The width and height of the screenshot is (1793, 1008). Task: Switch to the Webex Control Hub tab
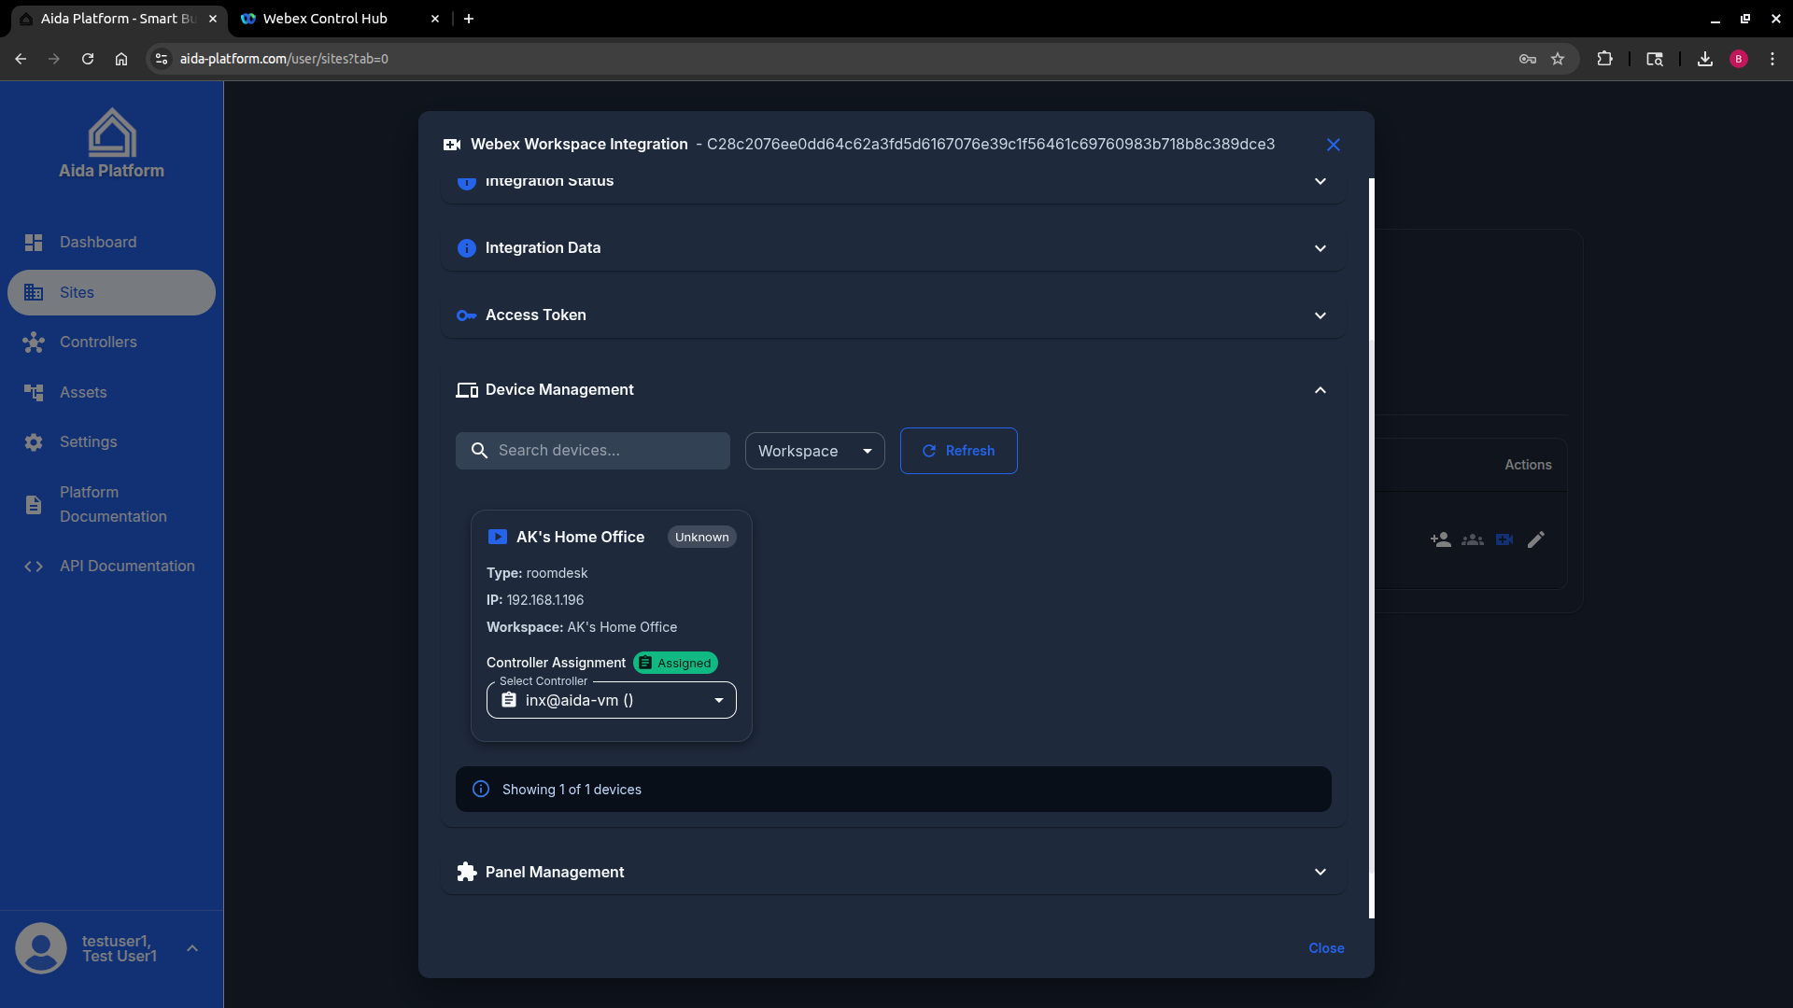323,19
